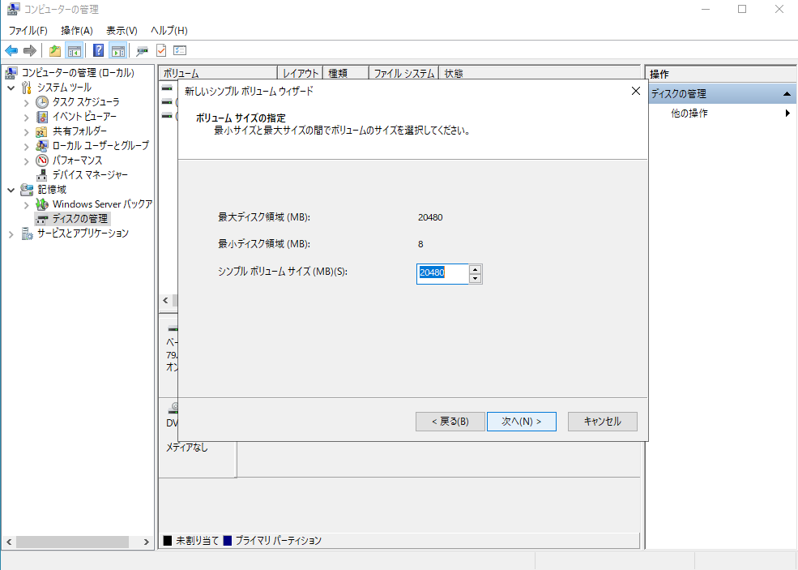Click the 次へ(N) > button

click(521, 422)
